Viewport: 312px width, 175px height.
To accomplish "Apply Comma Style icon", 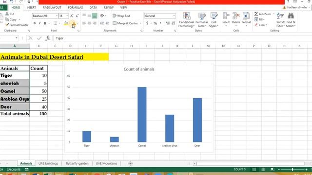I will [160, 23].
